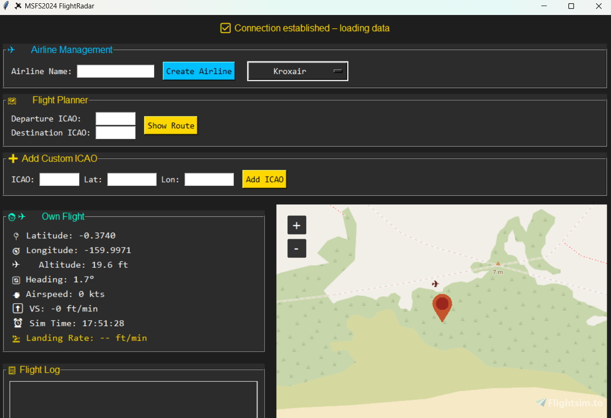Click the pin icon beside Latitude
Screen dimensions: 611x418
(x=16, y=235)
